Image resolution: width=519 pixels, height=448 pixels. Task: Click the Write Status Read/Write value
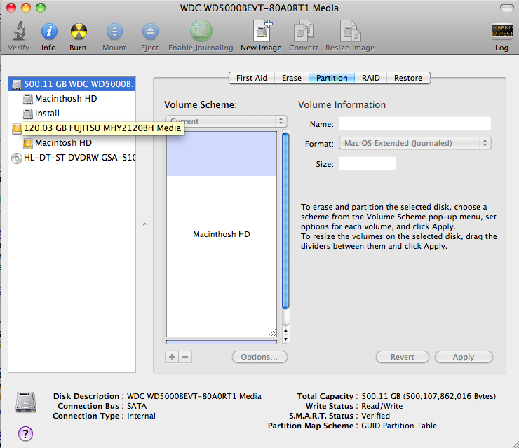pos(382,406)
